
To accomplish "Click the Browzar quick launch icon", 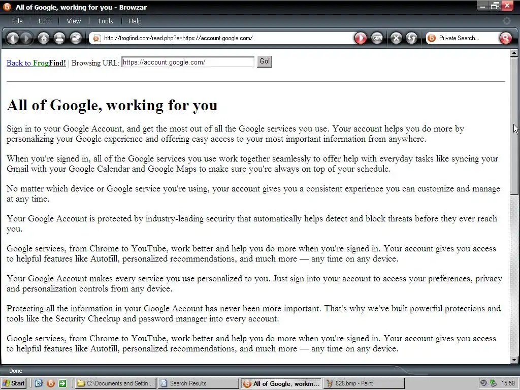I will pyautogui.click(x=50, y=383).
